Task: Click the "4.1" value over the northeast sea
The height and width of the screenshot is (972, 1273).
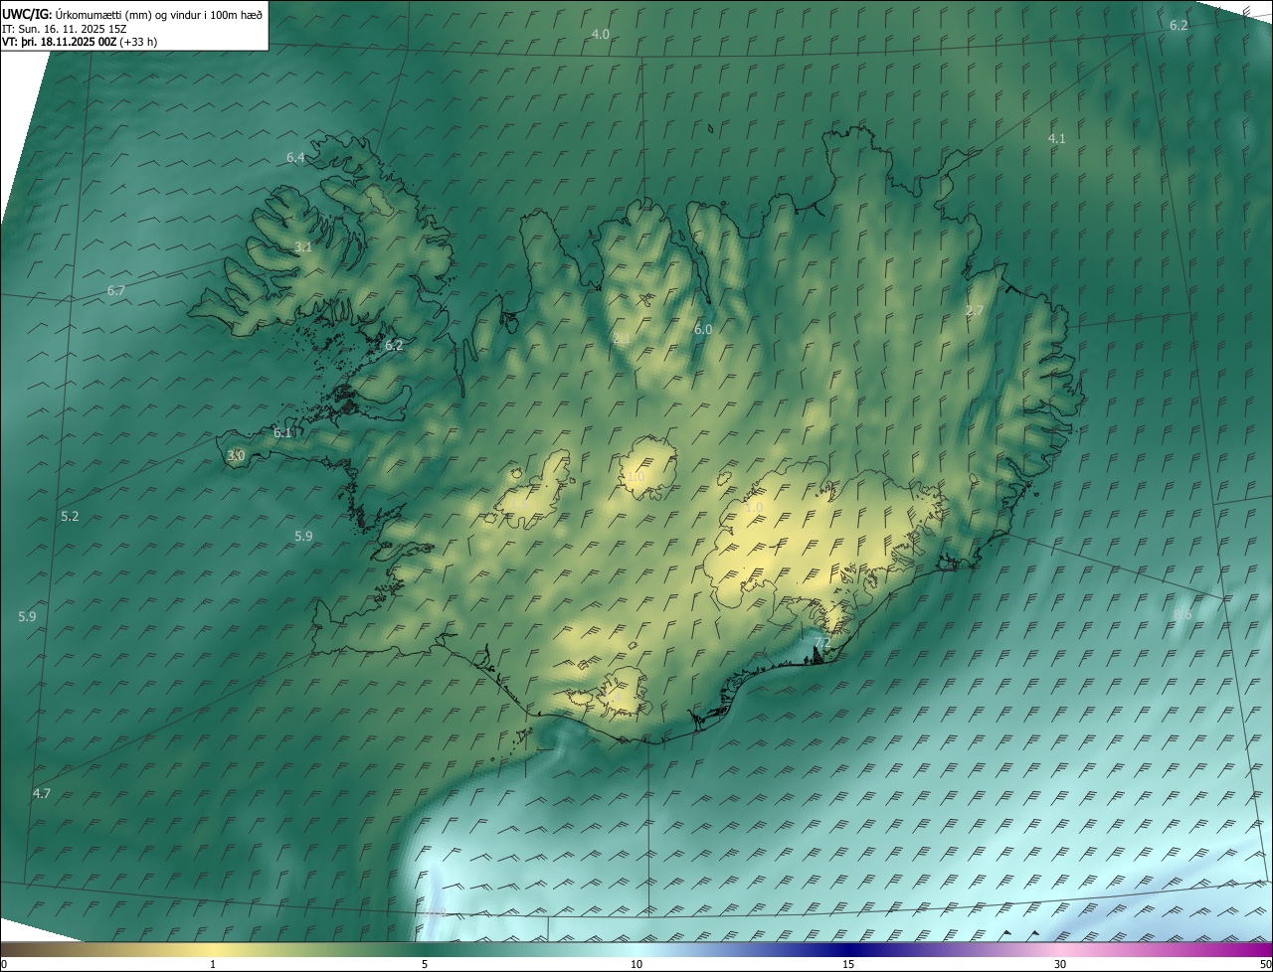Action: (1057, 138)
